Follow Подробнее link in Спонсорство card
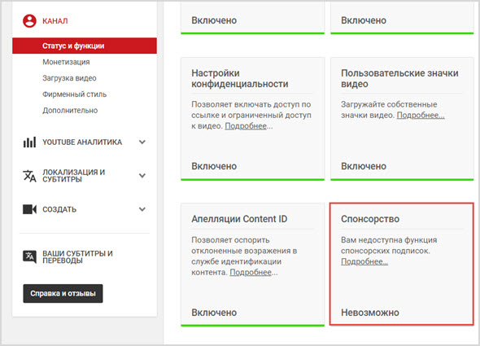The image size is (480, 346). [364, 261]
